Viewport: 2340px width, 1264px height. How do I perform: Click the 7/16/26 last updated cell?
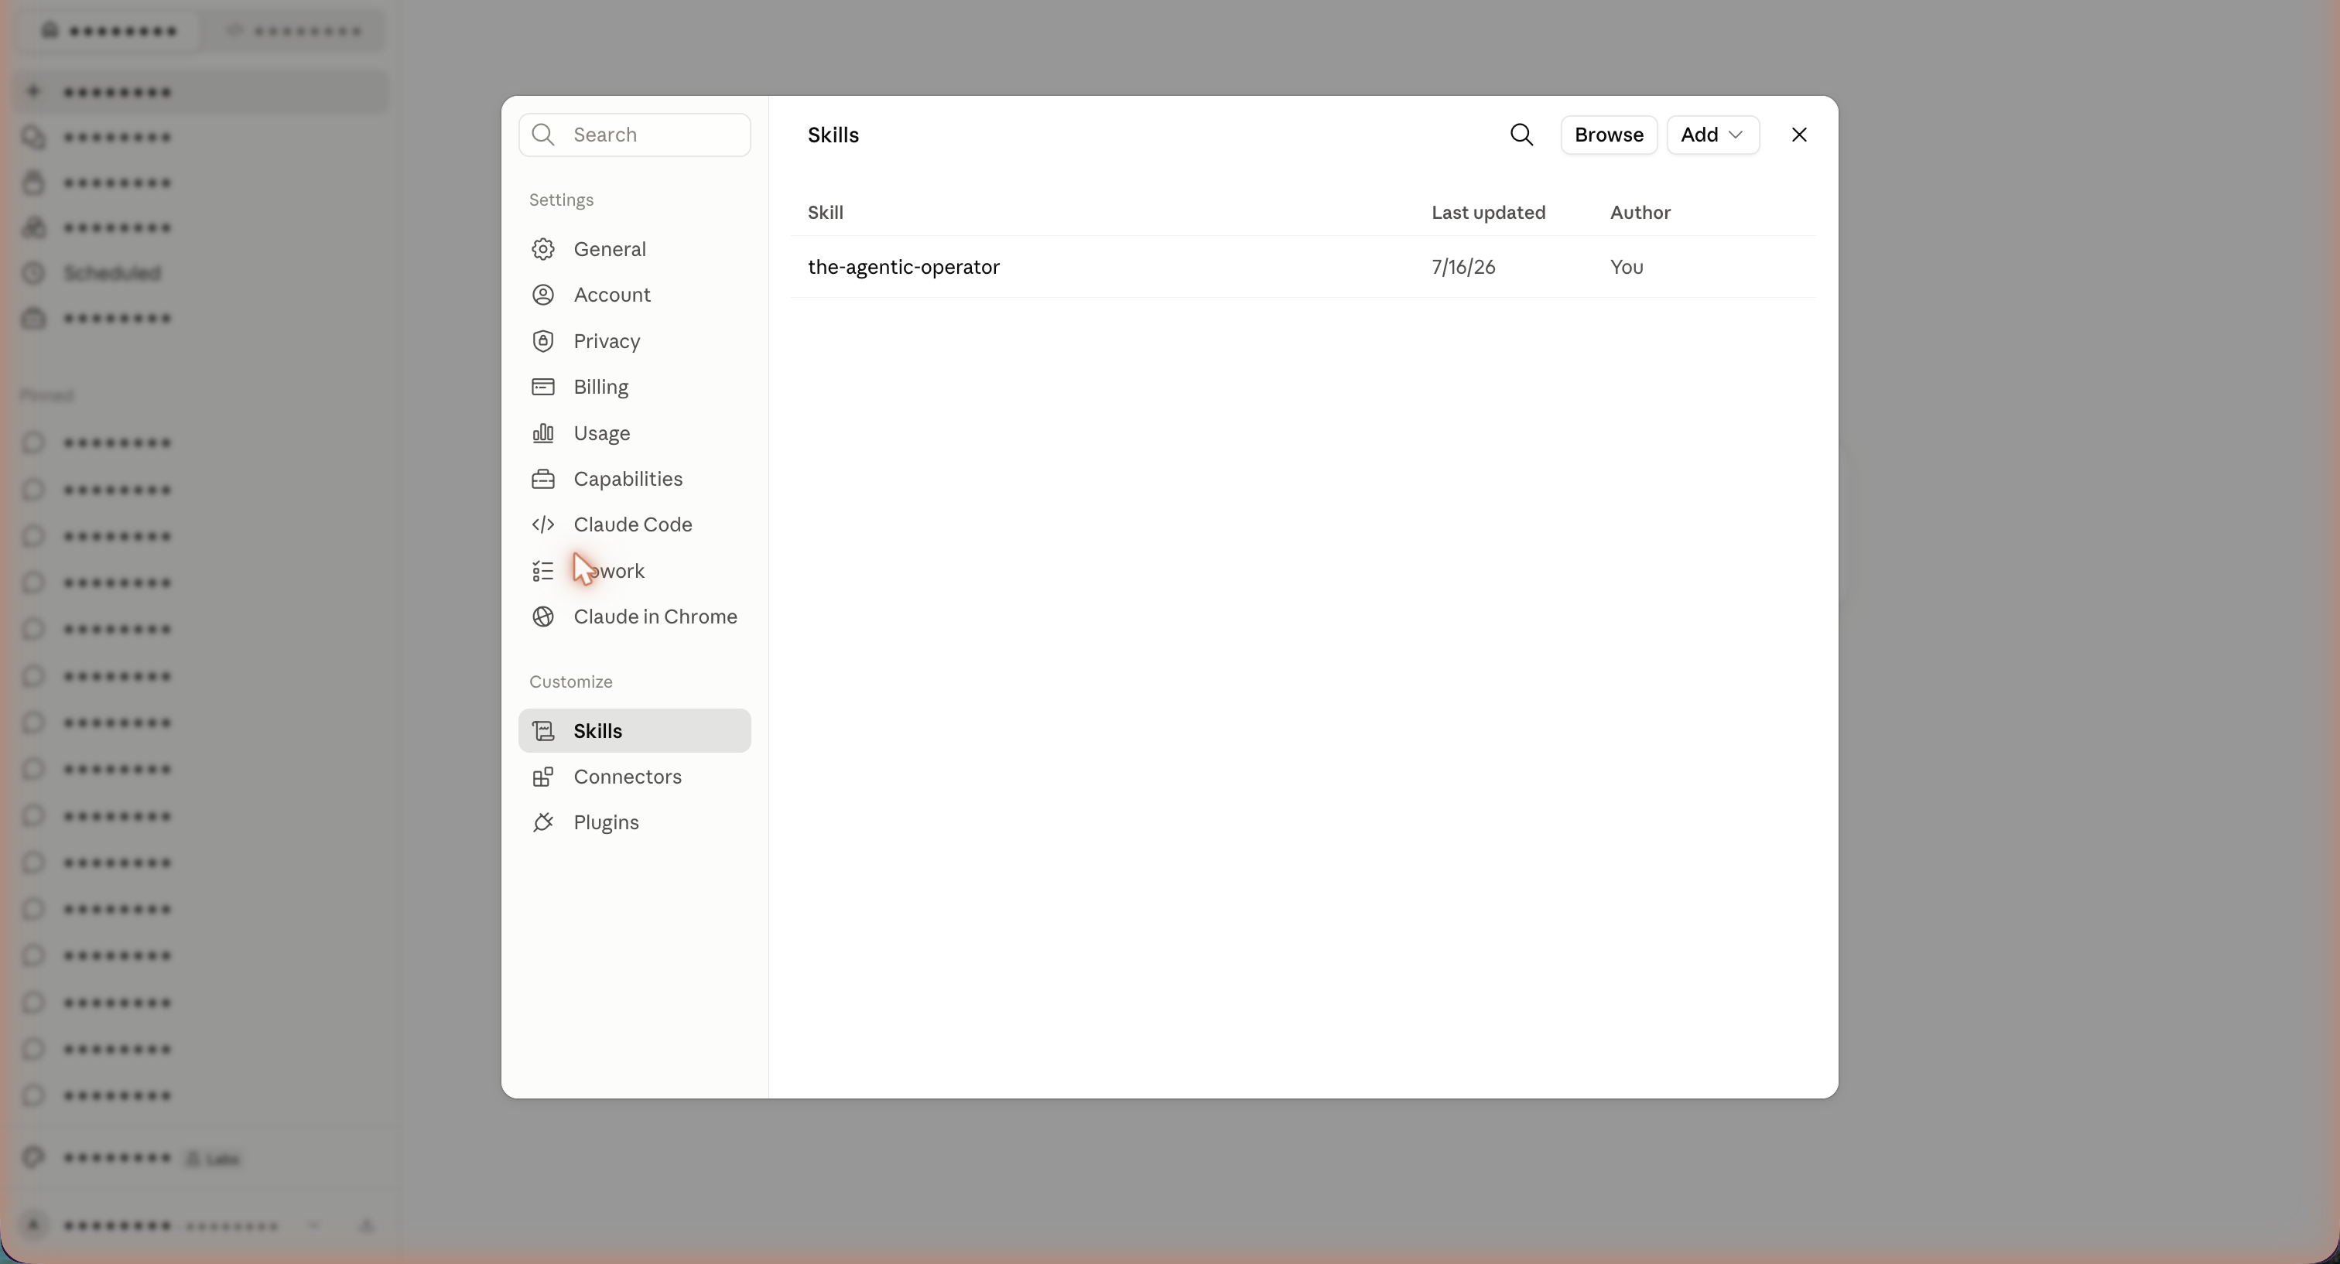point(1462,267)
